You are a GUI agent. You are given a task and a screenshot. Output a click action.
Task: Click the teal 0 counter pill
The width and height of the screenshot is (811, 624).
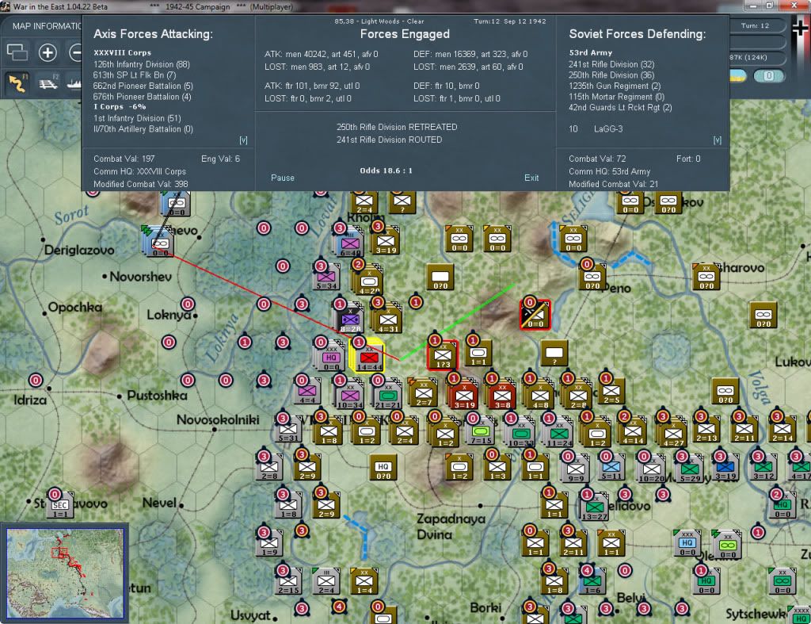pos(768,76)
